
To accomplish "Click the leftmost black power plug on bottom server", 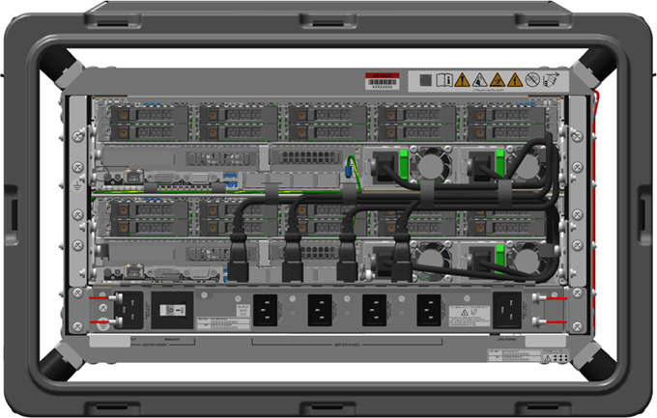I will 238,258.
